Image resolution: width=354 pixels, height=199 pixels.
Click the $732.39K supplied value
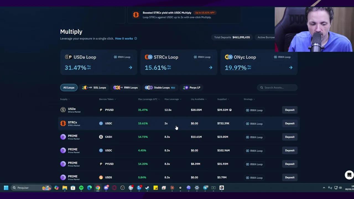coord(223,124)
